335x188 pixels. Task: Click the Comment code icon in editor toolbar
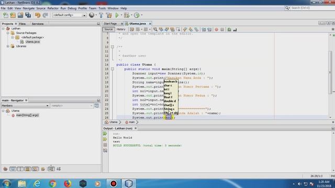229,29
